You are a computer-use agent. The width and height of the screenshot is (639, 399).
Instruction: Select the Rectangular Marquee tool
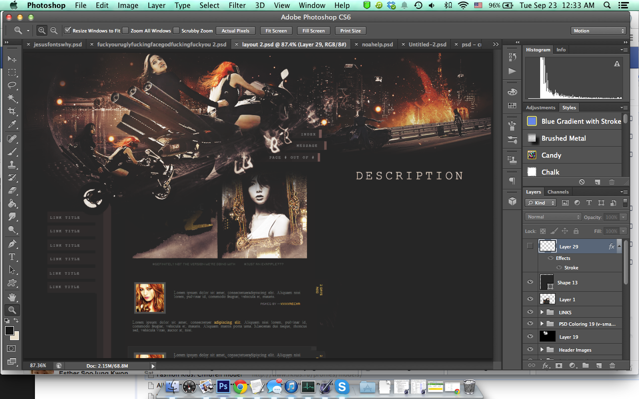click(12, 72)
